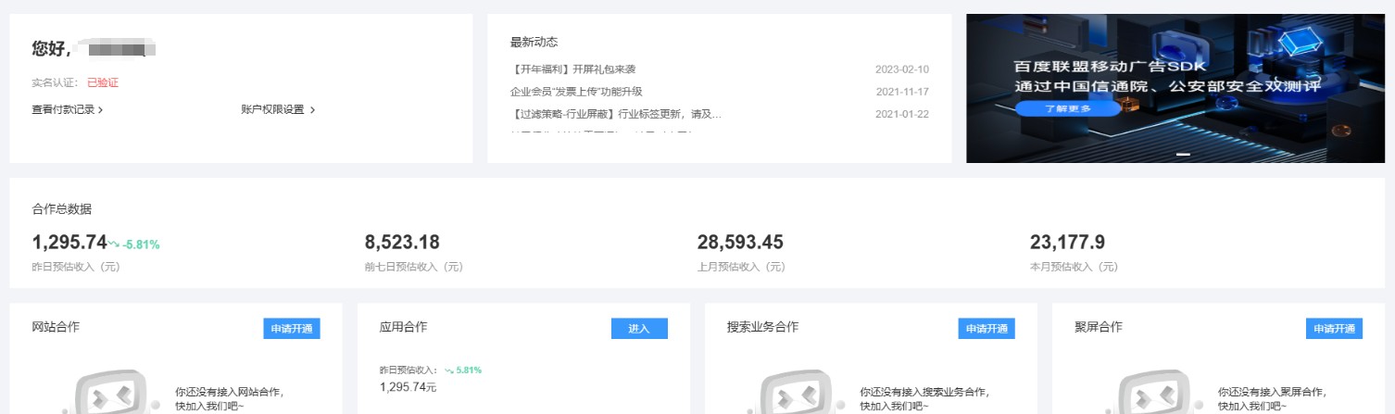Click the 2021-11-17 news date
1395x414 pixels.
click(901, 92)
